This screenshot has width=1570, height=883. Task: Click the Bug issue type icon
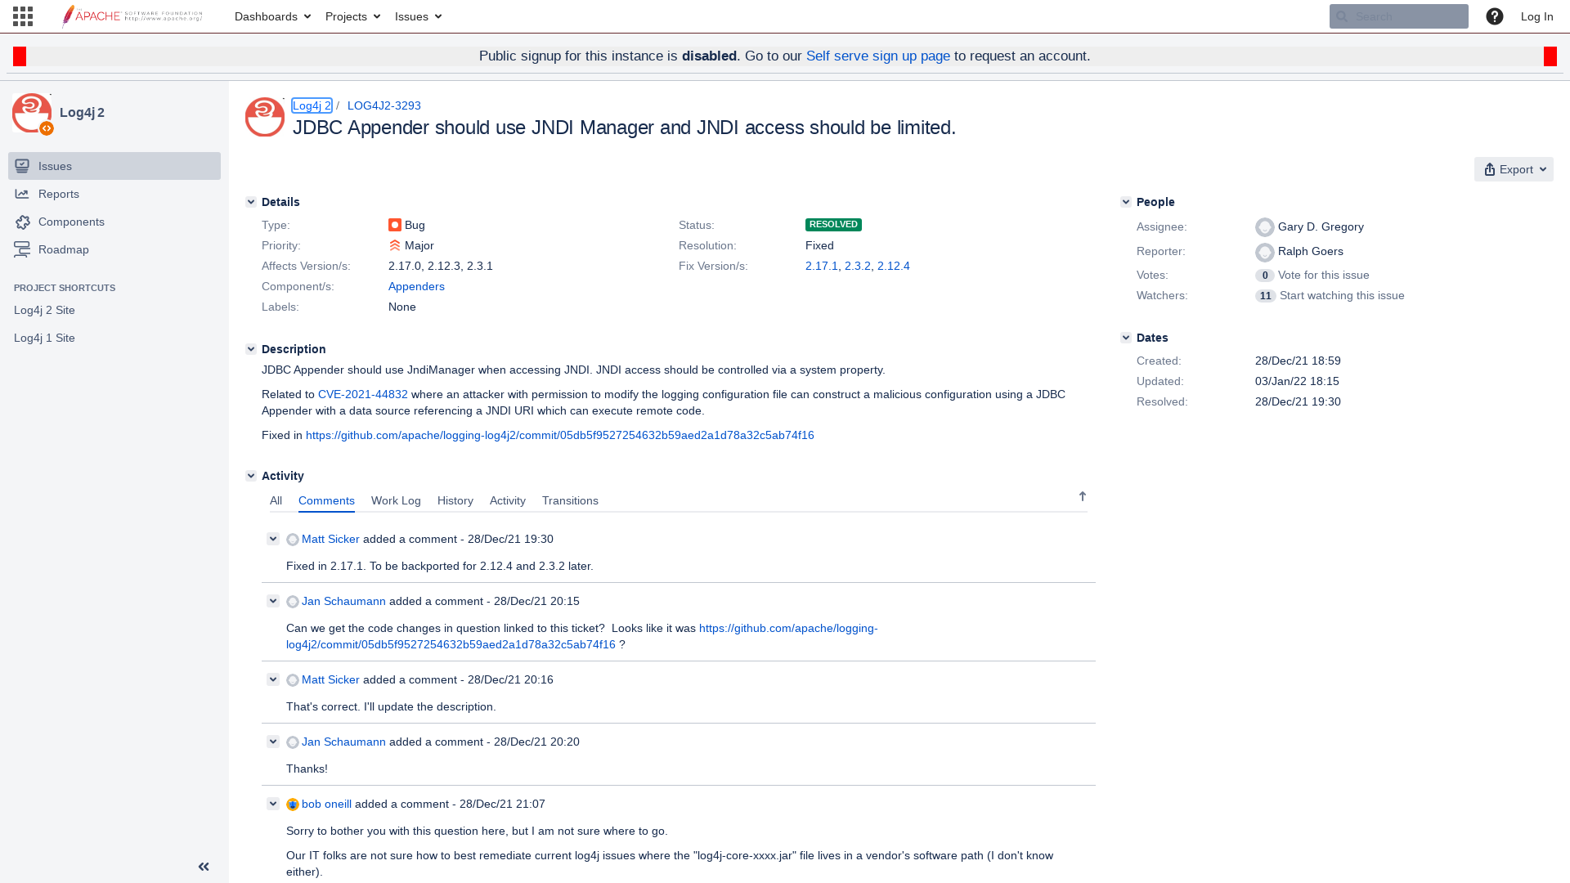point(395,225)
